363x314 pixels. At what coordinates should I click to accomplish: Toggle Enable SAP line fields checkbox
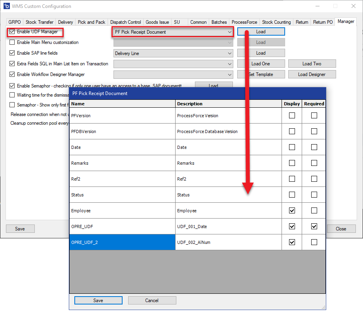[x=12, y=53]
